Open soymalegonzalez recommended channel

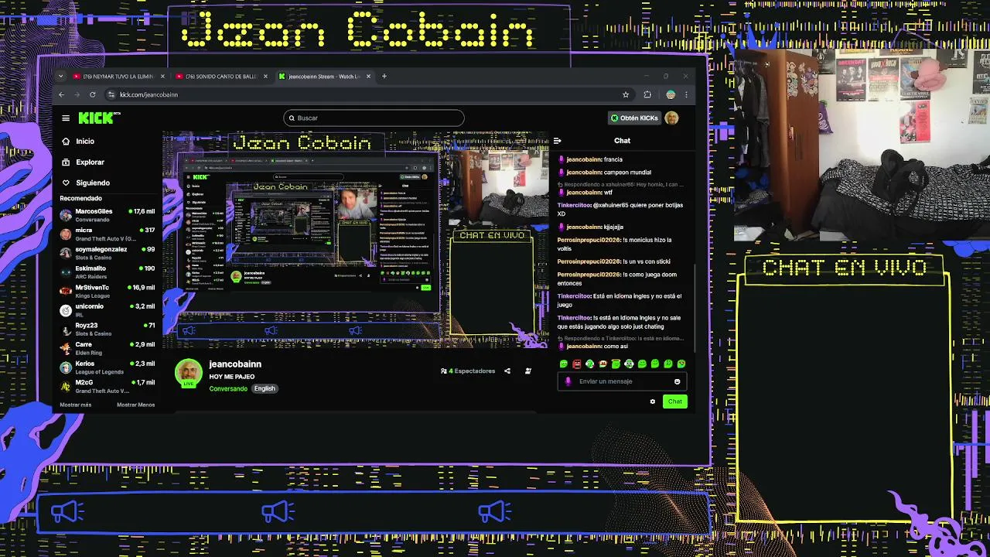(x=108, y=253)
